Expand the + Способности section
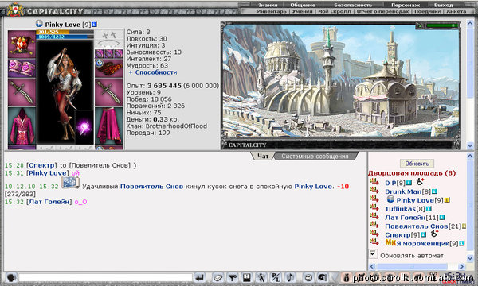The height and width of the screenshot is (286, 478). [153, 72]
